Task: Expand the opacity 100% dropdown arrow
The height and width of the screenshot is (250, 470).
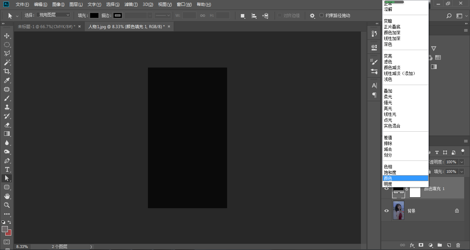Action: coord(462,162)
